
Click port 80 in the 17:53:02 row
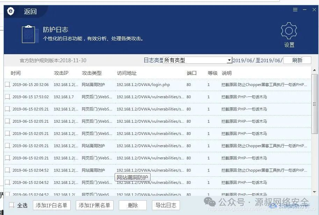coord(189,97)
